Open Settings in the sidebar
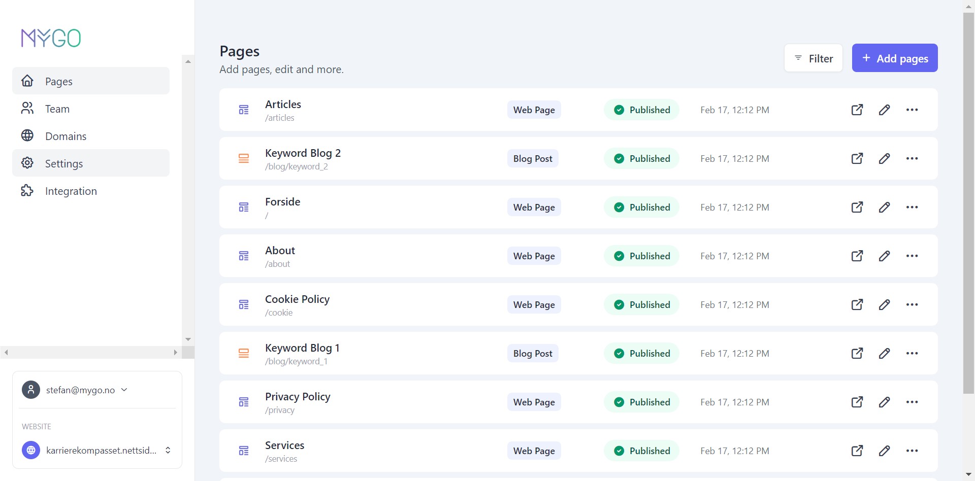 [x=64, y=164]
